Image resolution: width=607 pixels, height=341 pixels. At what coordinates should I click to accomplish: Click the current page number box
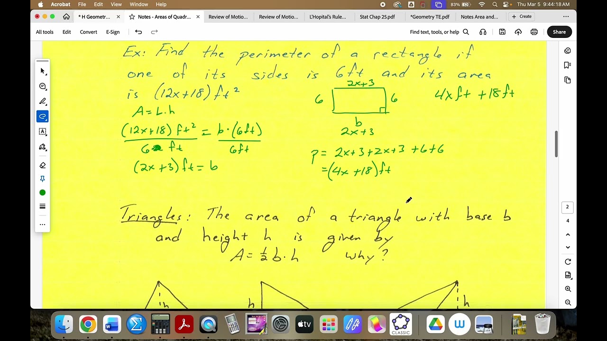click(567, 207)
